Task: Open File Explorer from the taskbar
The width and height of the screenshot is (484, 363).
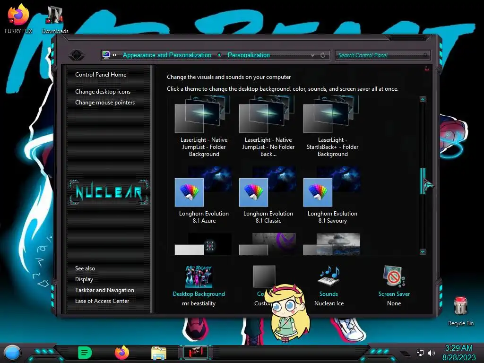Action: tap(159, 353)
